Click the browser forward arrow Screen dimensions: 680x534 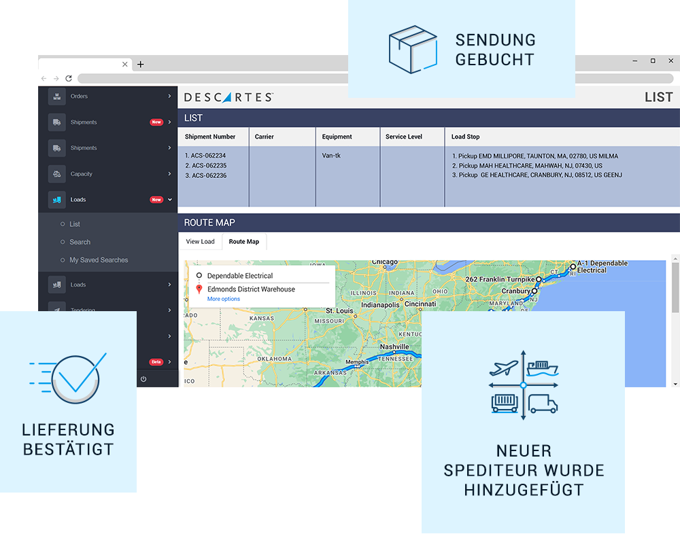(56, 78)
